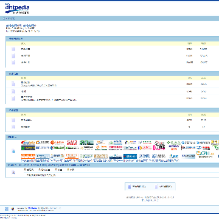
Task: Open the first forum's folder icon in the third category
Action: pyautogui.click(x=13, y=120)
